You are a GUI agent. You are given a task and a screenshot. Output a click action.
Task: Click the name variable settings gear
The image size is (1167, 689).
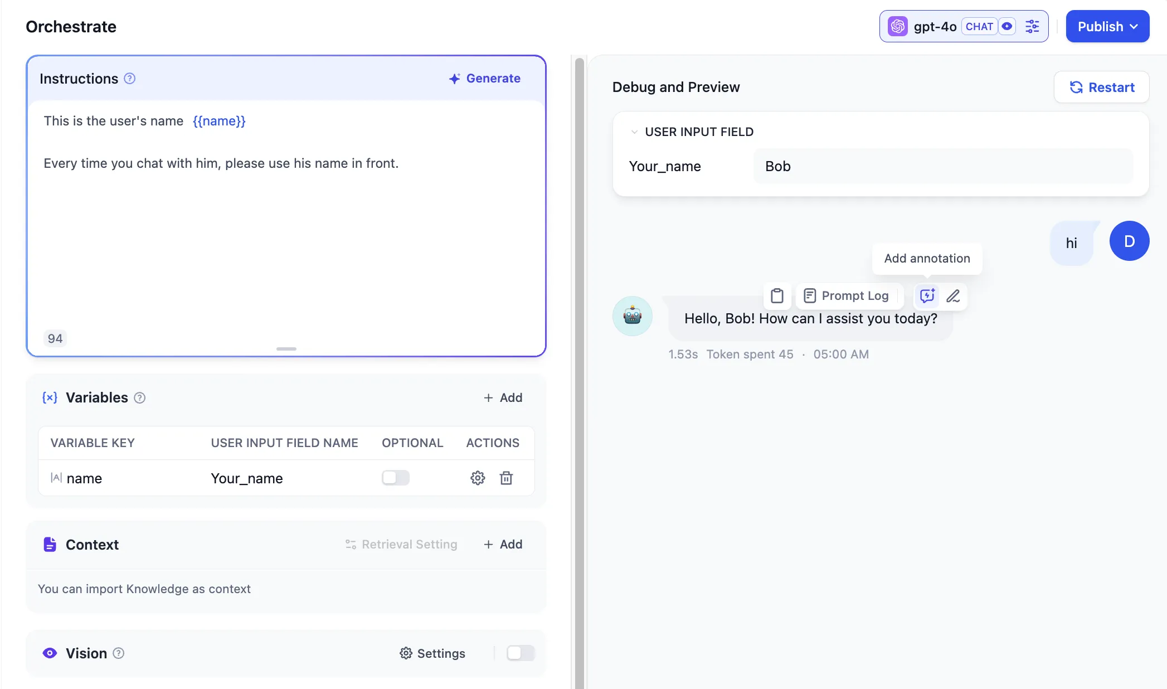coord(478,478)
